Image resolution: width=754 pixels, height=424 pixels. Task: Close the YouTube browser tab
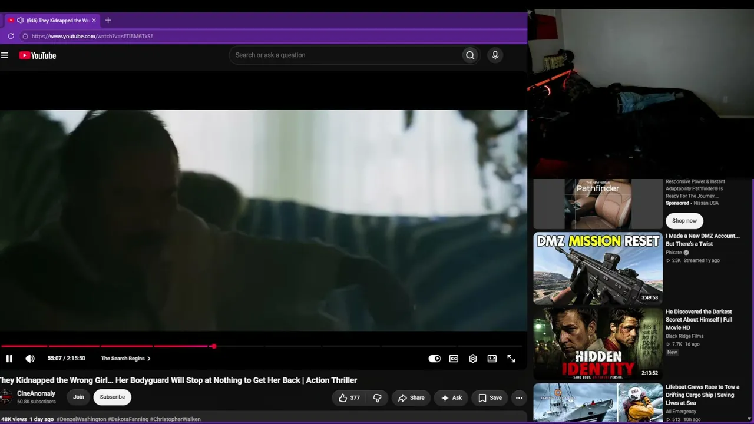[x=94, y=20]
